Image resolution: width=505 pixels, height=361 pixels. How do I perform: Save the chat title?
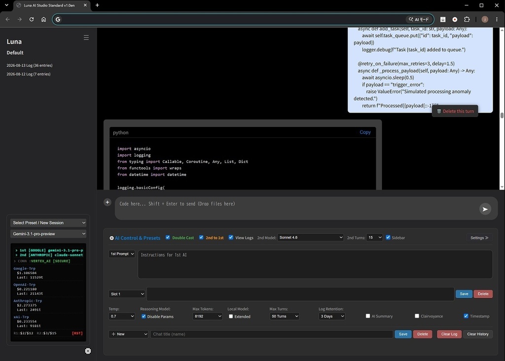(x=403, y=334)
